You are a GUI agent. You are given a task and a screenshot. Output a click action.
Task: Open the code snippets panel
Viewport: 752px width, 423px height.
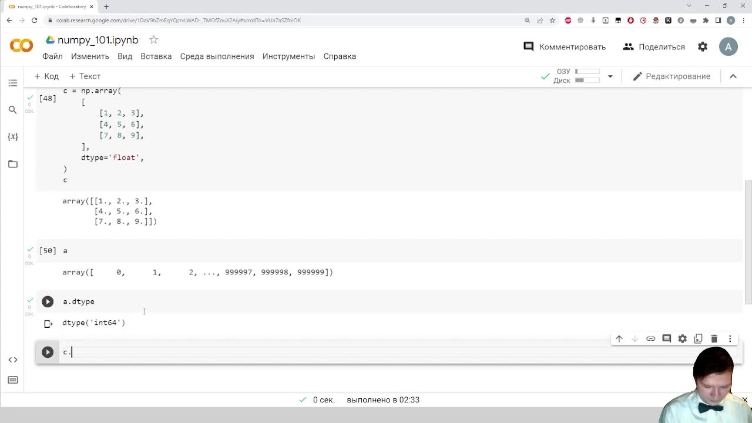click(x=13, y=360)
